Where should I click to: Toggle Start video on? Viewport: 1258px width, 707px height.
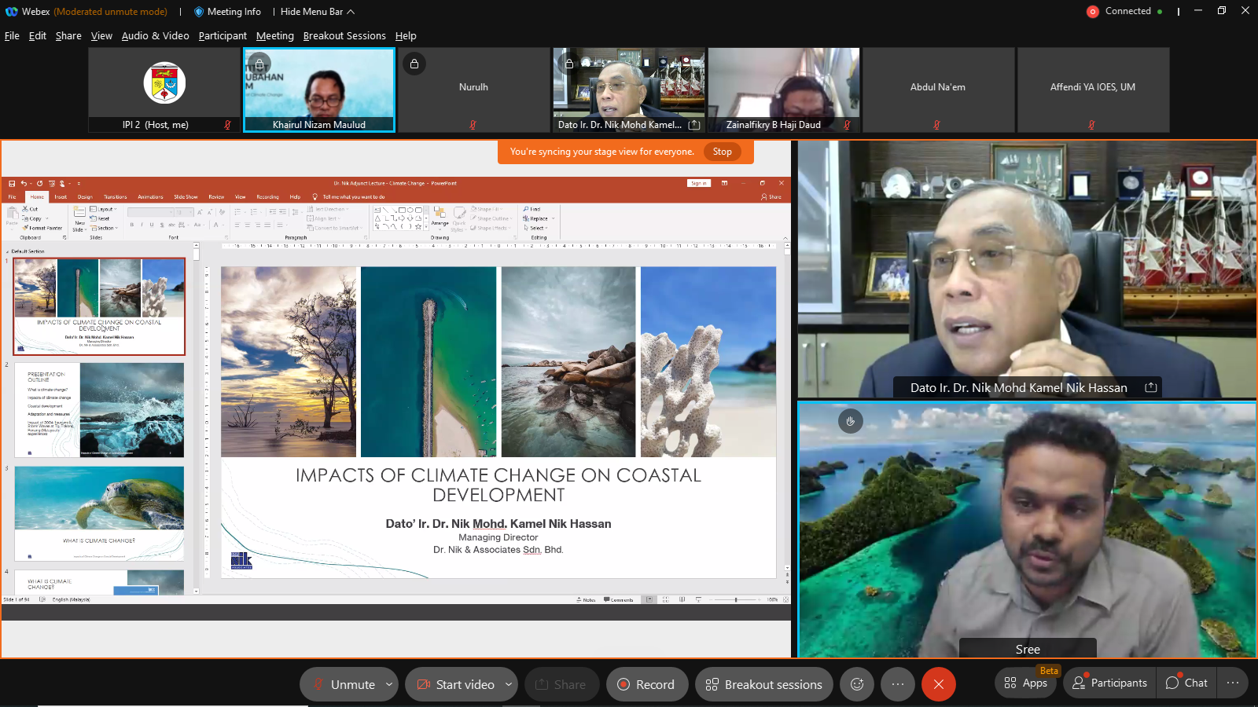point(455,684)
